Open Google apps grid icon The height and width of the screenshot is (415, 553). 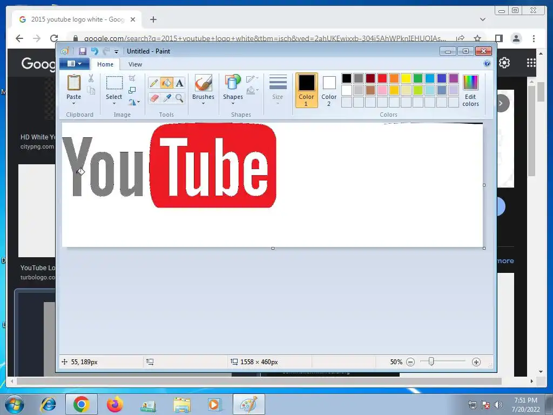click(x=531, y=63)
